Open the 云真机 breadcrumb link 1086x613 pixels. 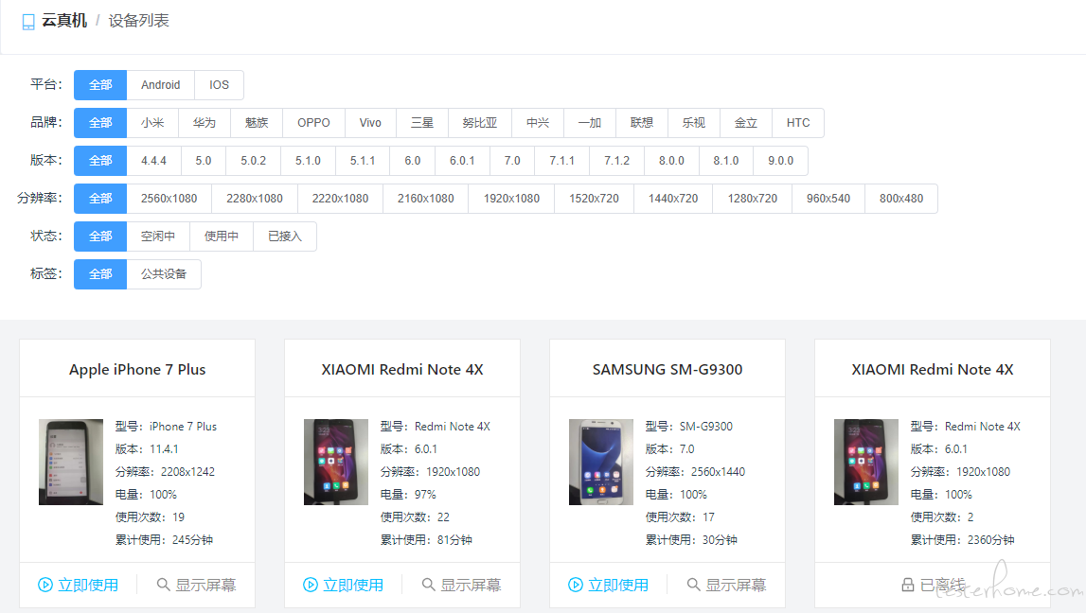click(64, 21)
